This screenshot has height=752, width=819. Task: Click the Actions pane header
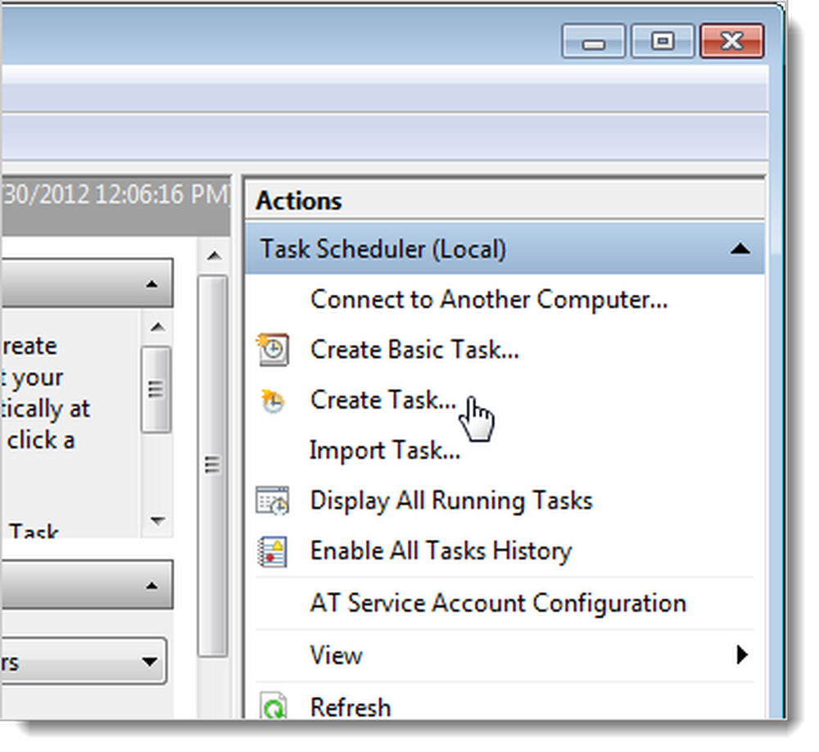505,201
